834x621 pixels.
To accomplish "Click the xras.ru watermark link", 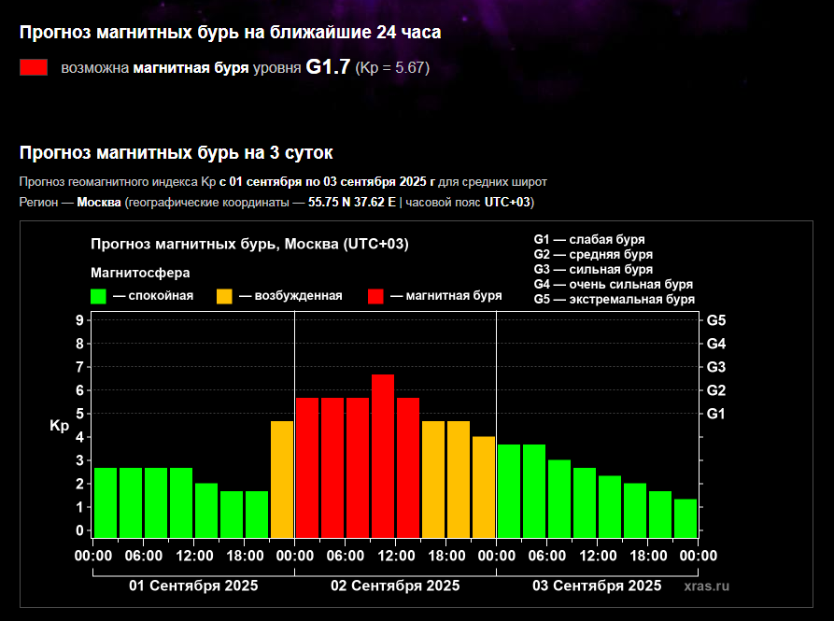I will (706, 586).
